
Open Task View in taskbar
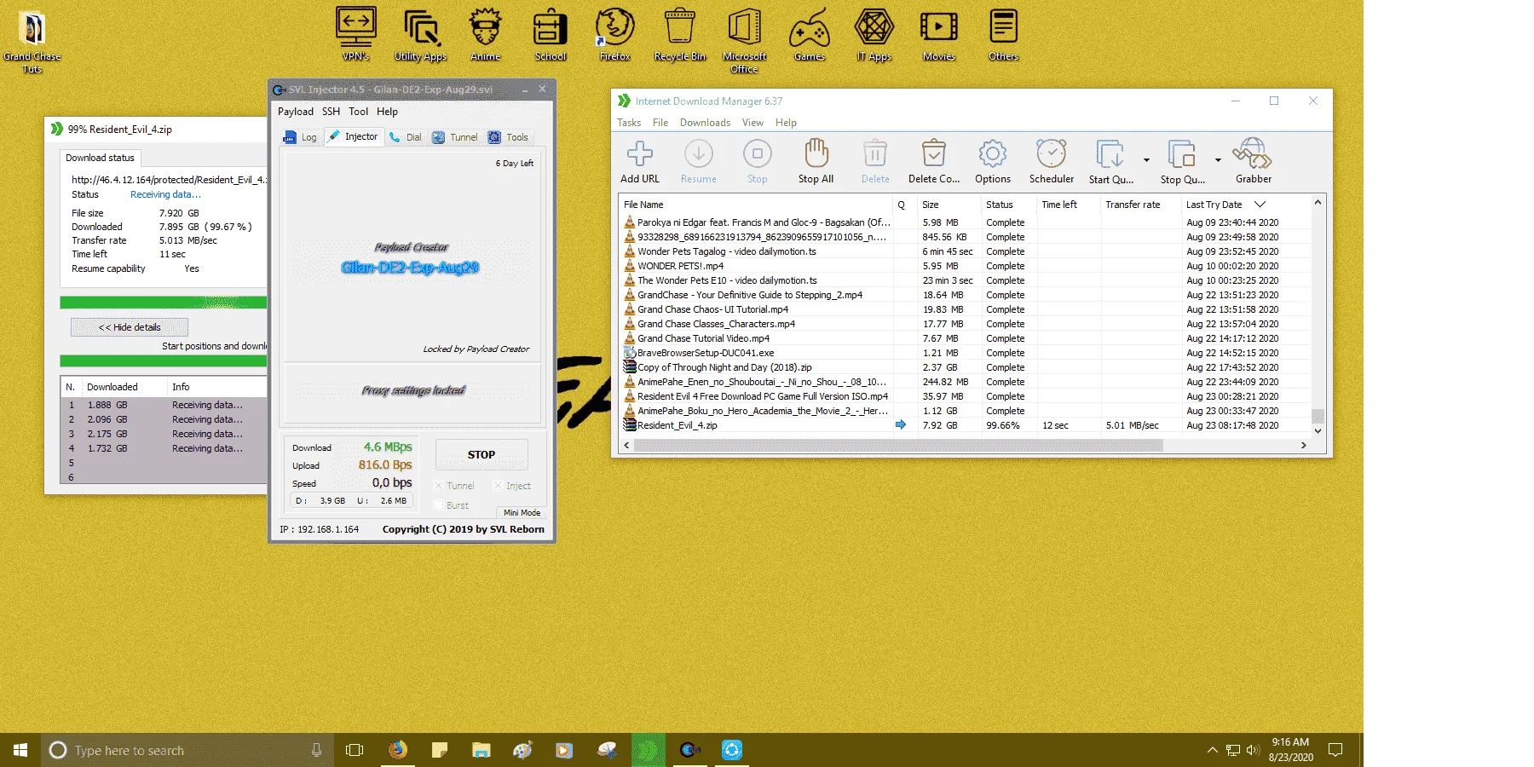(355, 750)
